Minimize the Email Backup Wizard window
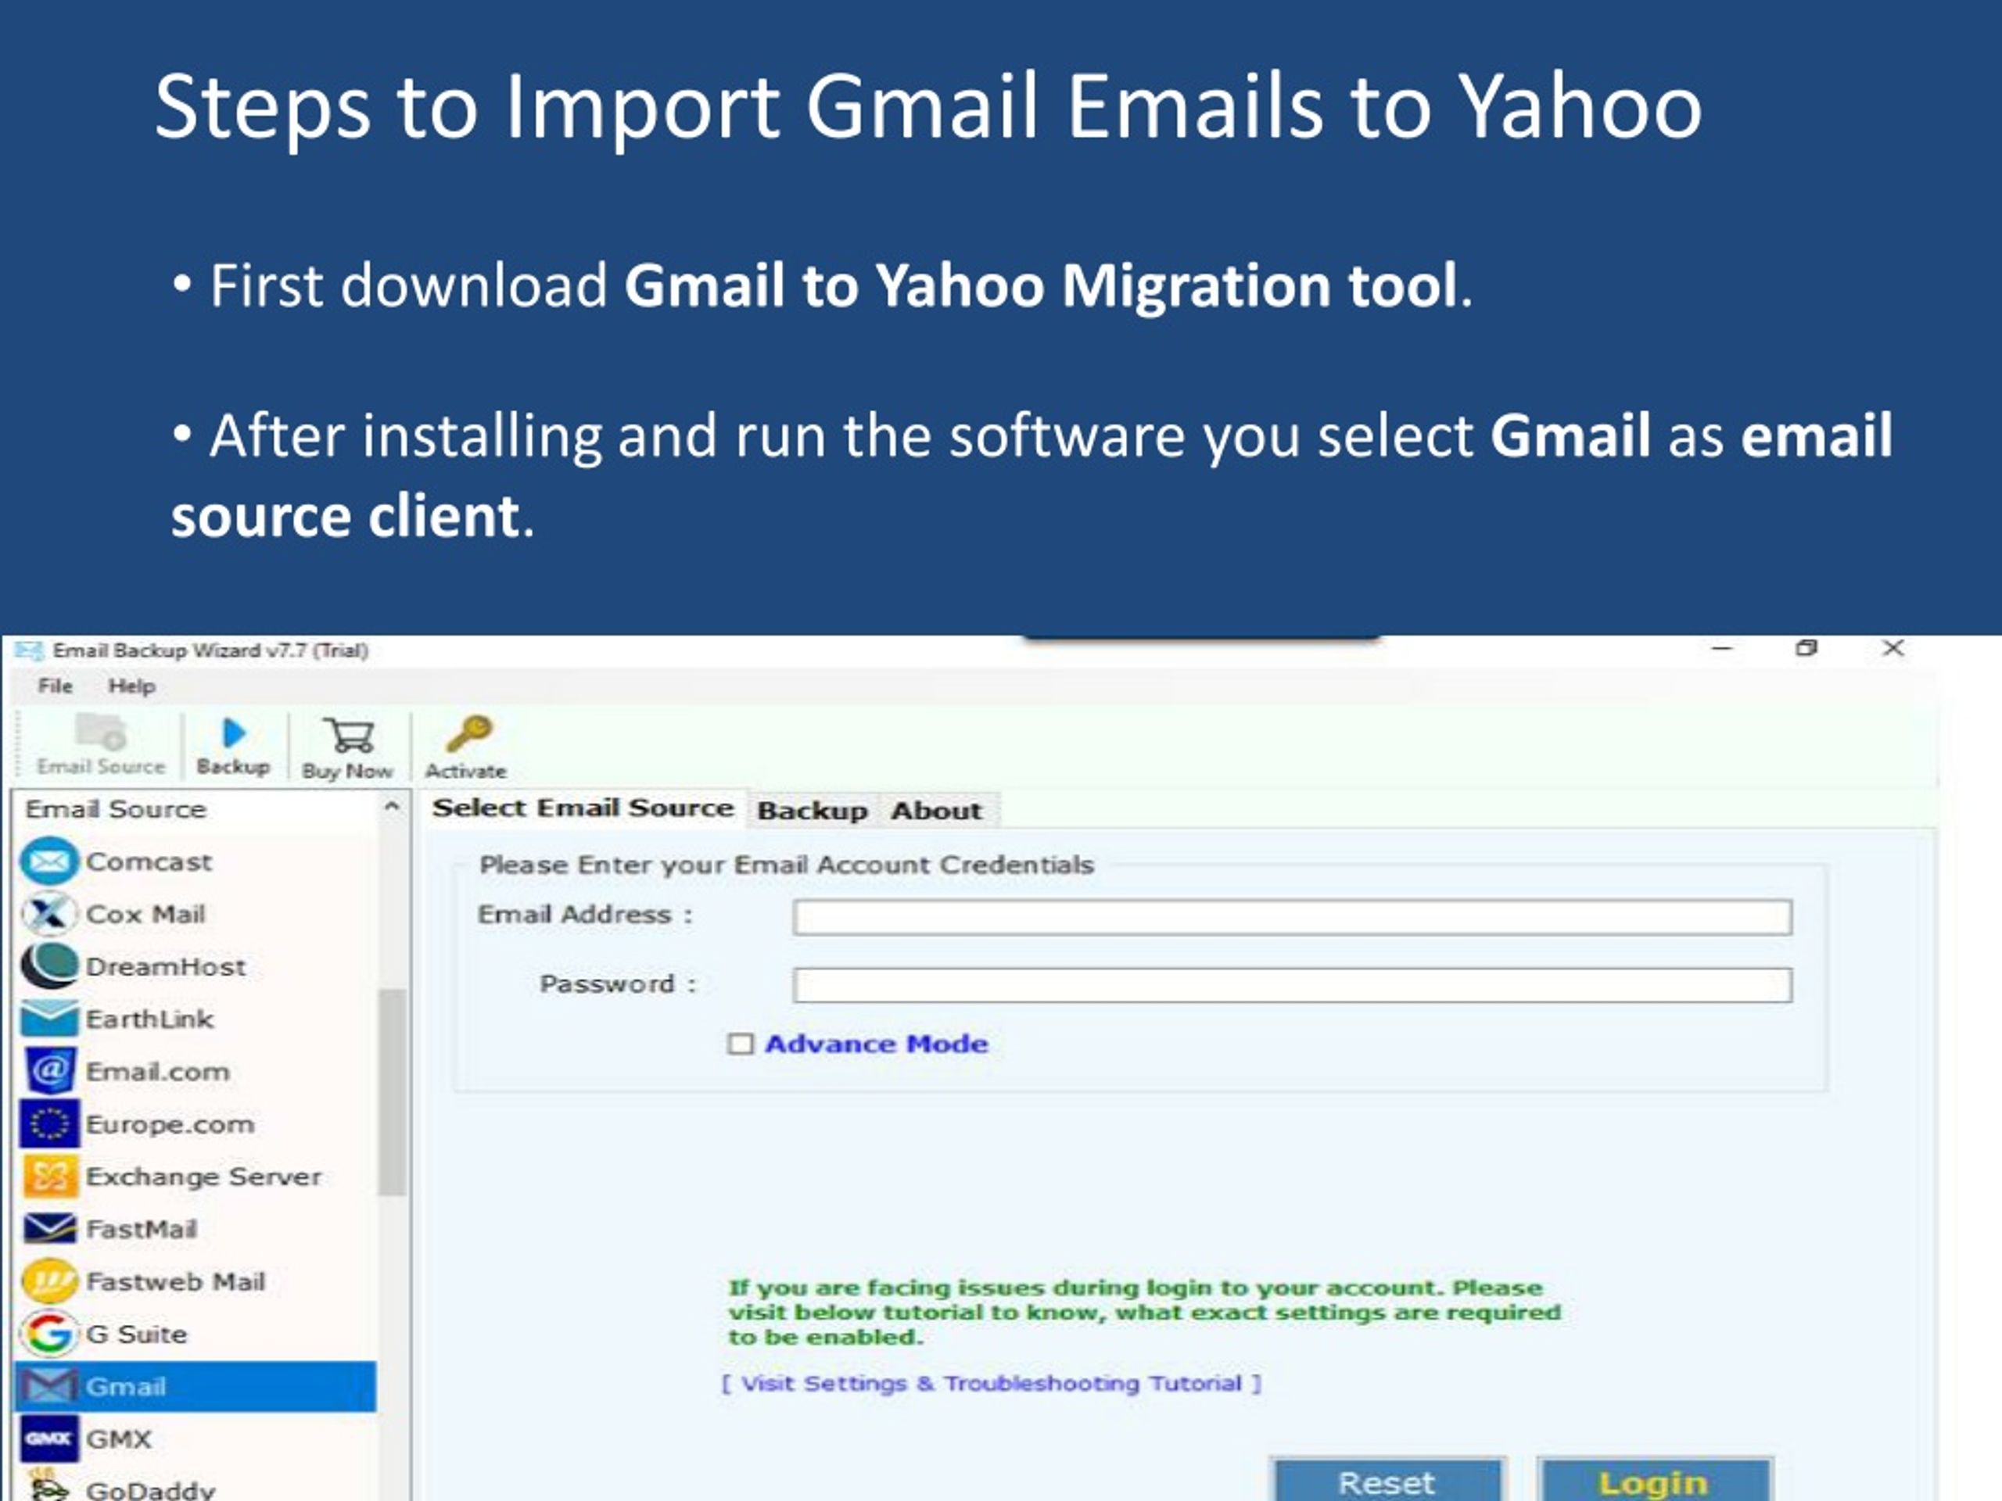 (1722, 649)
